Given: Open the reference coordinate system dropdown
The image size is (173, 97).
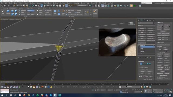Looking at the screenshot, I should coord(49,5).
